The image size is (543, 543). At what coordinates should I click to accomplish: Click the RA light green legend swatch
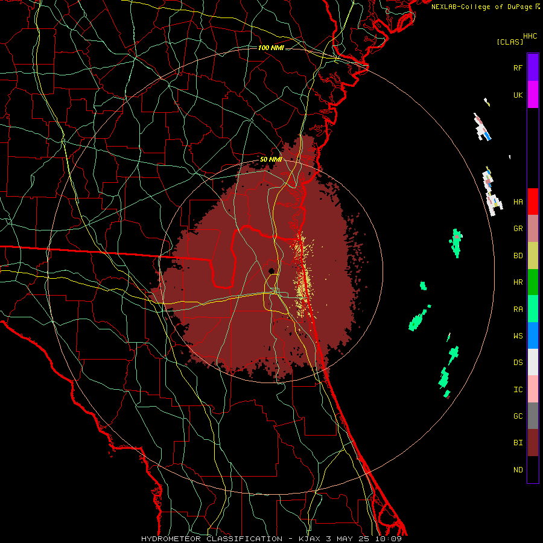coord(533,309)
